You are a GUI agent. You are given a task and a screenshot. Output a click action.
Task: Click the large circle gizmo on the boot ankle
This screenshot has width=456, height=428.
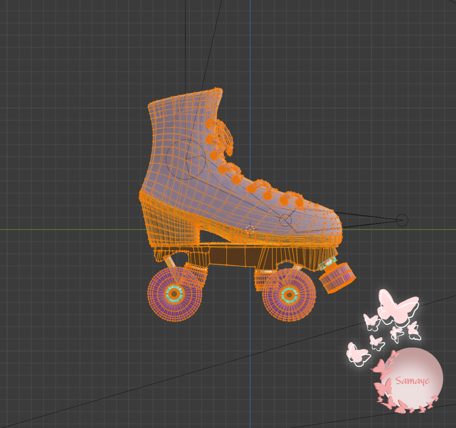coord(186,159)
